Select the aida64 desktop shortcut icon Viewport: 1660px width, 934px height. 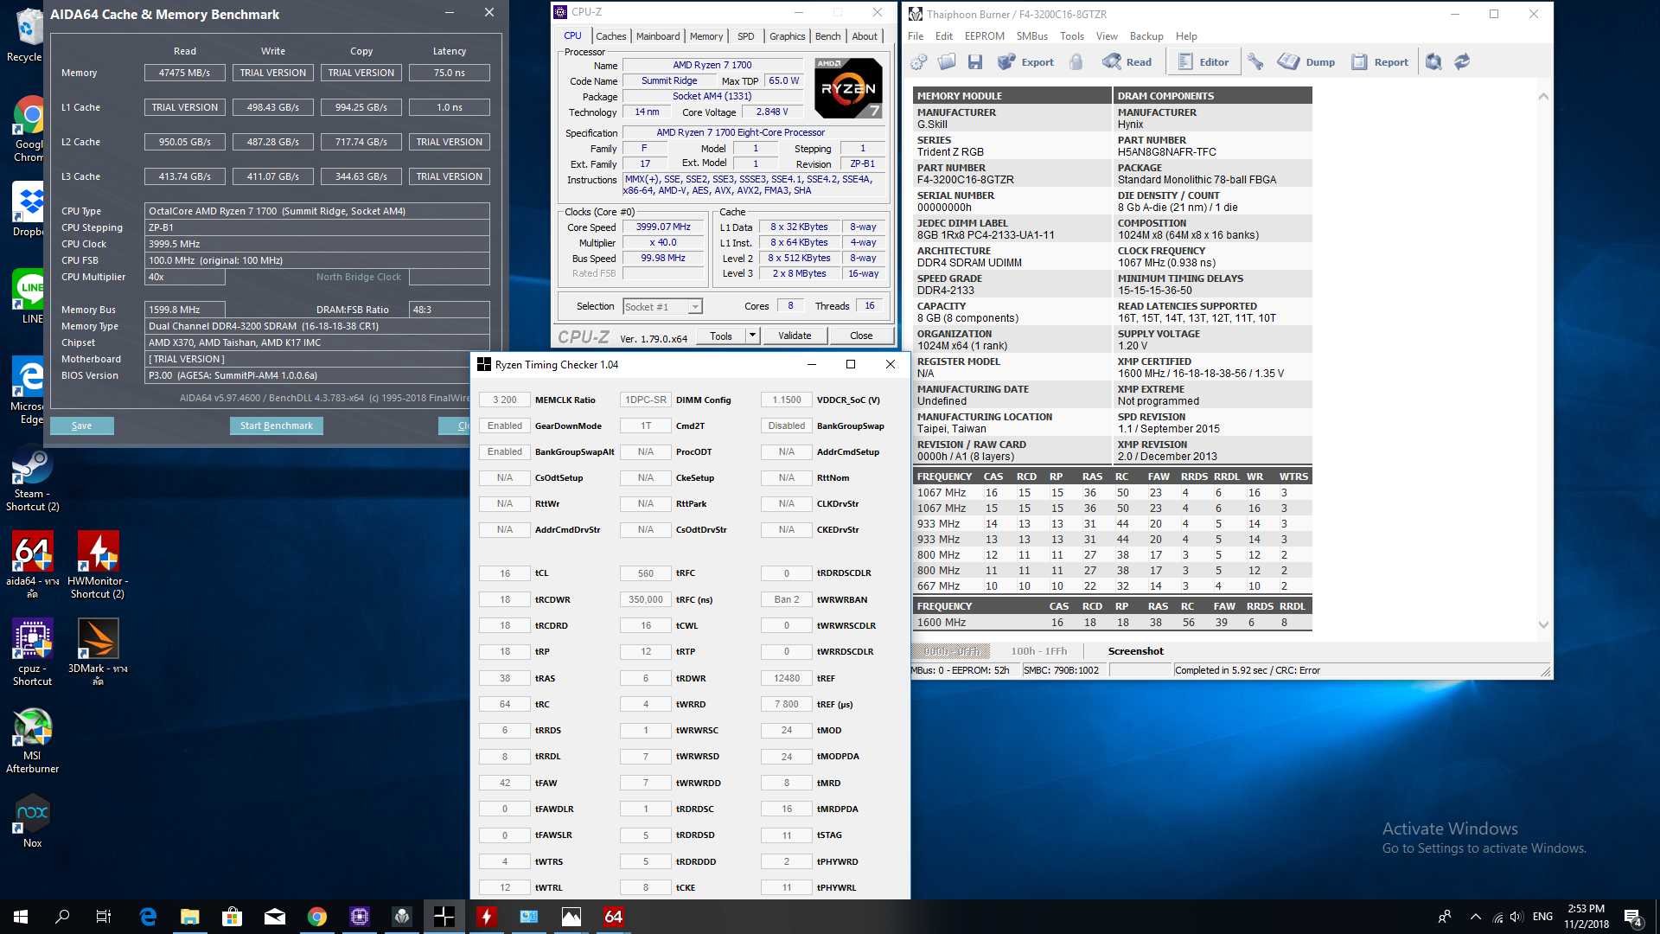click(x=32, y=566)
